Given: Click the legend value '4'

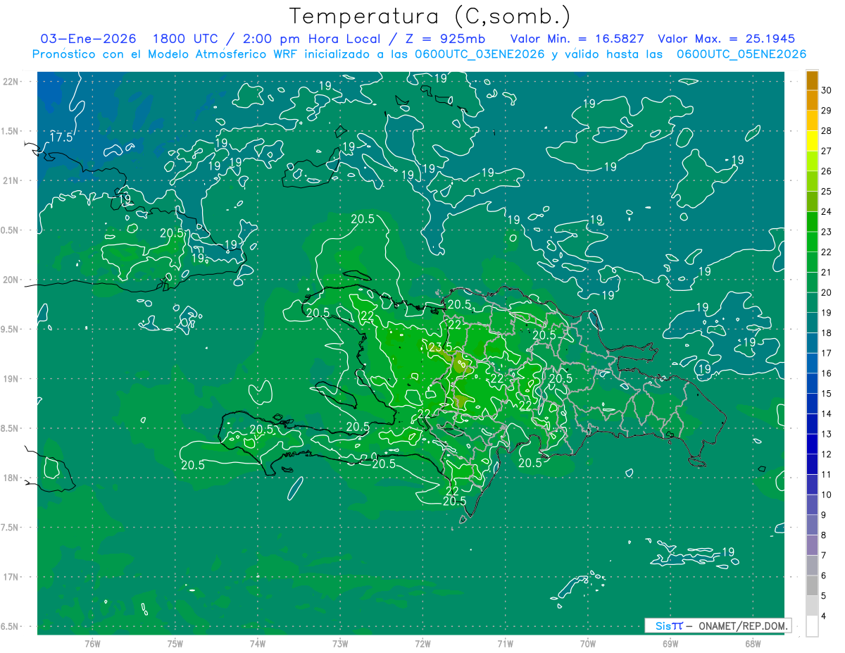Looking at the screenshot, I should point(824,616).
